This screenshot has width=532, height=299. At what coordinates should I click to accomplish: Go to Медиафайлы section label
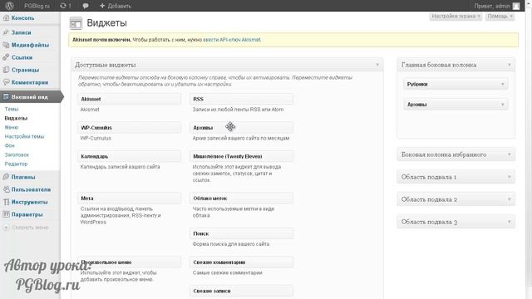point(30,45)
